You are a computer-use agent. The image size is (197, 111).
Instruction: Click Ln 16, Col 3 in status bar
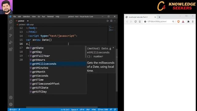point(65,110)
